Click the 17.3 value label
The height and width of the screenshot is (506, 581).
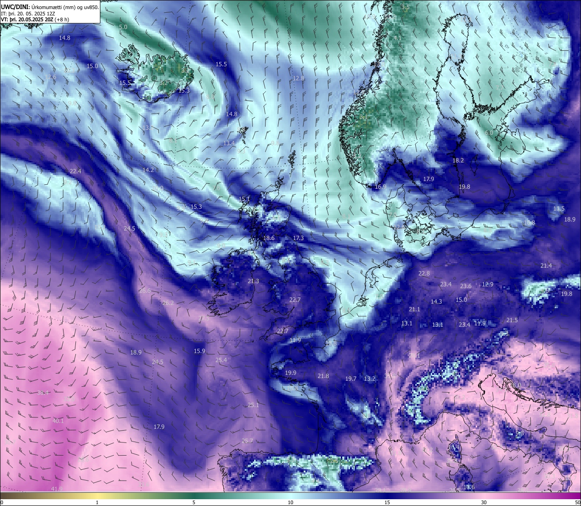coord(298,238)
